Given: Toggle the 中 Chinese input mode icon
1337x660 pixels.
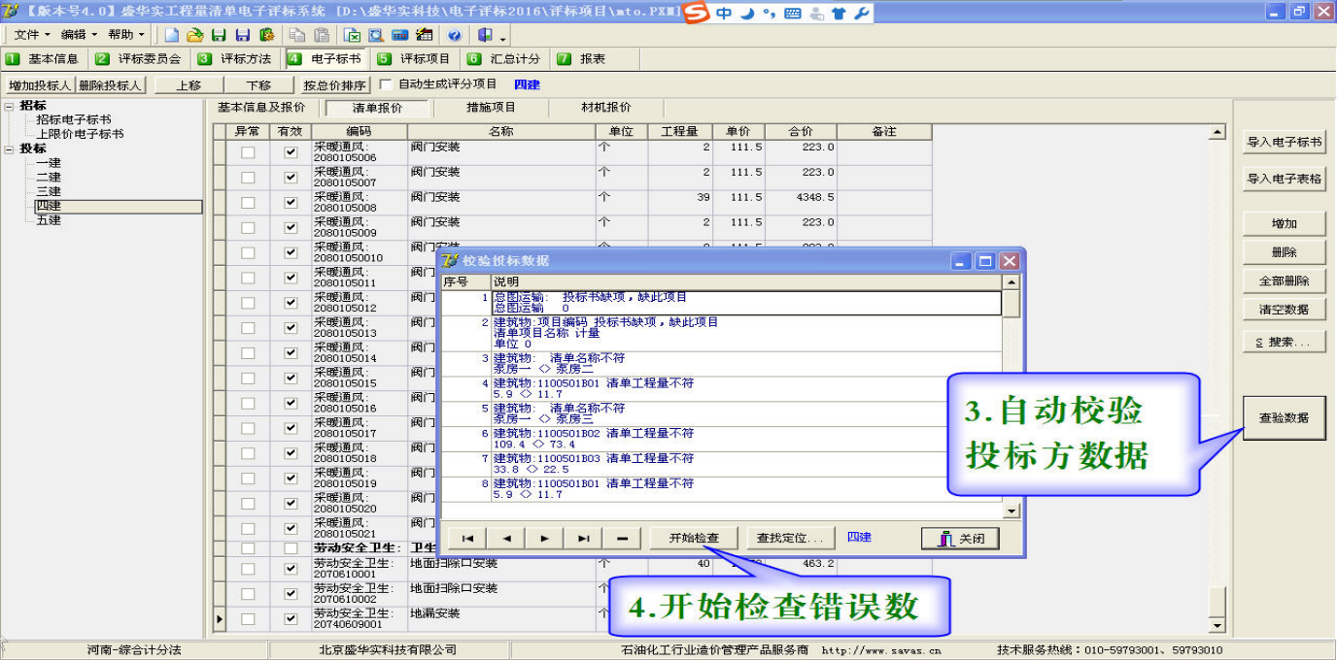Looking at the screenshot, I should pos(724,14).
